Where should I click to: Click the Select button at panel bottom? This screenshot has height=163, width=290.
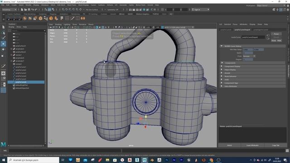pos(229,145)
